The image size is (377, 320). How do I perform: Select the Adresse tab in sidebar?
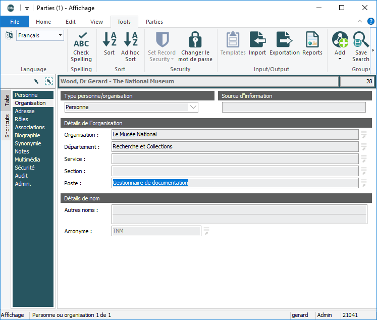[25, 111]
